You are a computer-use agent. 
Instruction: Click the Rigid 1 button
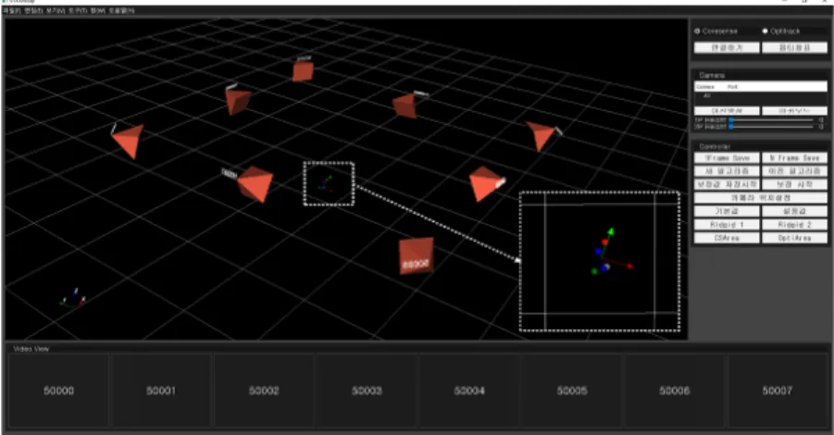(727, 224)
